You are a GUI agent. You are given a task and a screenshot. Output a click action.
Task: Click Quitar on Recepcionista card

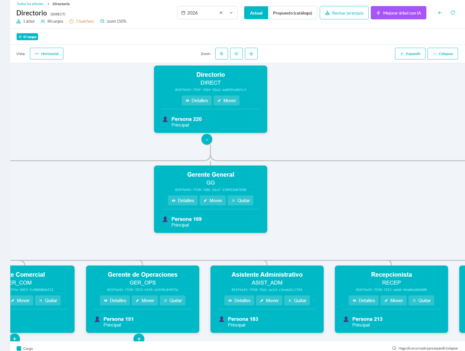[421, 301]
